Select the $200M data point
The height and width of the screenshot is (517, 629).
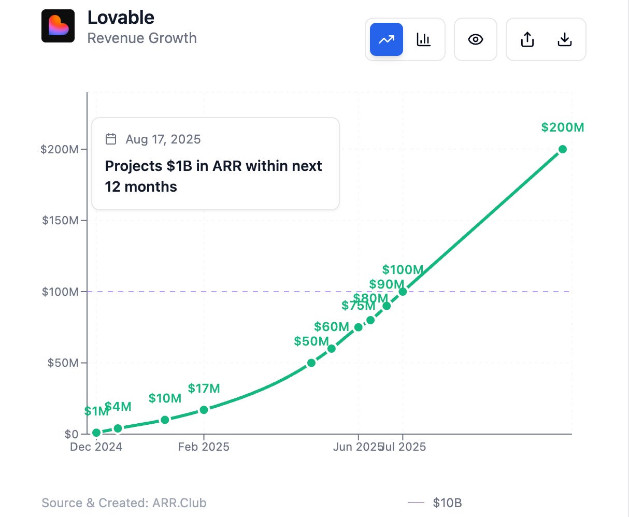[x=562, y=149]
